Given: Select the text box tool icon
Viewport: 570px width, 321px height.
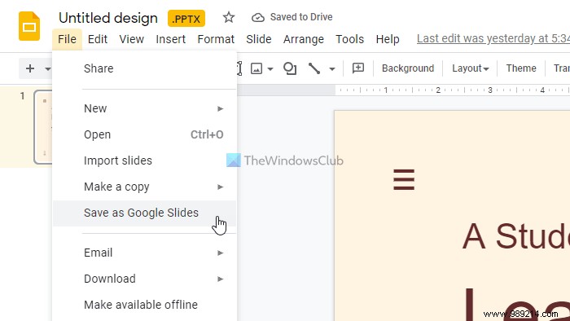Looking at the screenshot, I should (x=239, y=68).
